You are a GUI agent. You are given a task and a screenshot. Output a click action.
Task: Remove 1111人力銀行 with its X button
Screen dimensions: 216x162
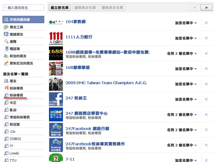coord(206,38)
